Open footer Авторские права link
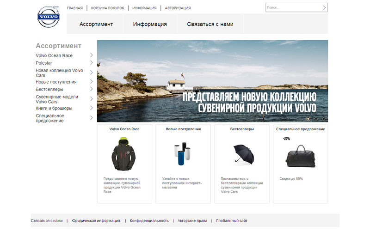Image resolution: width=370 pixels, height=231 pixels. pyautogui.click(x=192, y=221)
